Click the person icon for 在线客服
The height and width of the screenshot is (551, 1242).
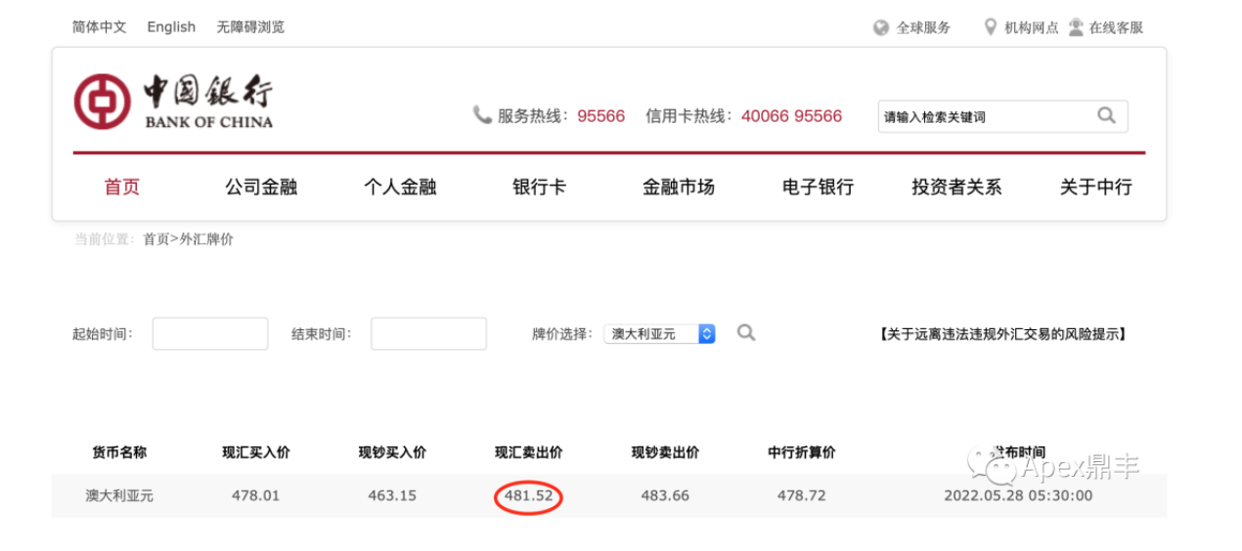[1076, 27]
